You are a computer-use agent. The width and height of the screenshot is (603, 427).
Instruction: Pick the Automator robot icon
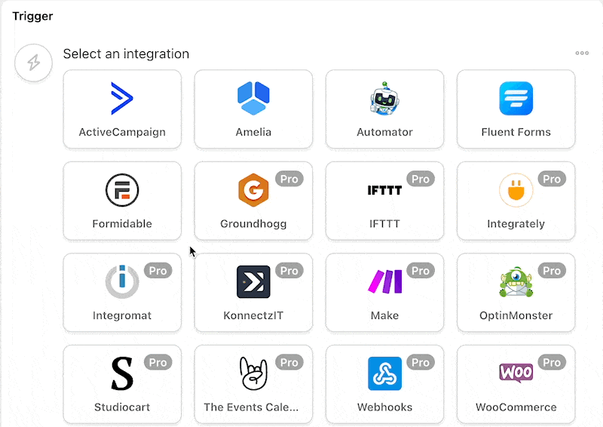[384, 98]
